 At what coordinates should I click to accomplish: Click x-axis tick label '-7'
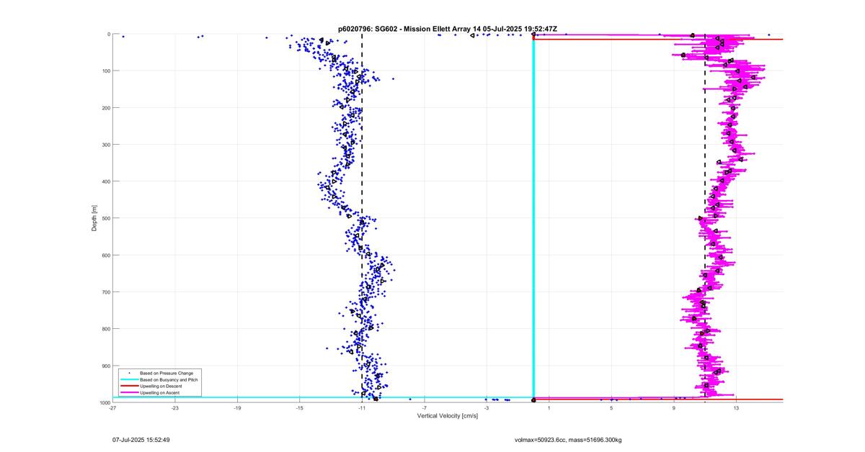(425, 408)
